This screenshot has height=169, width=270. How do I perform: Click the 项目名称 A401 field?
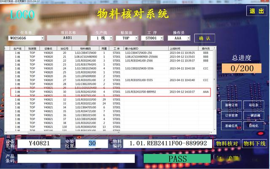[x=67, y=38]
